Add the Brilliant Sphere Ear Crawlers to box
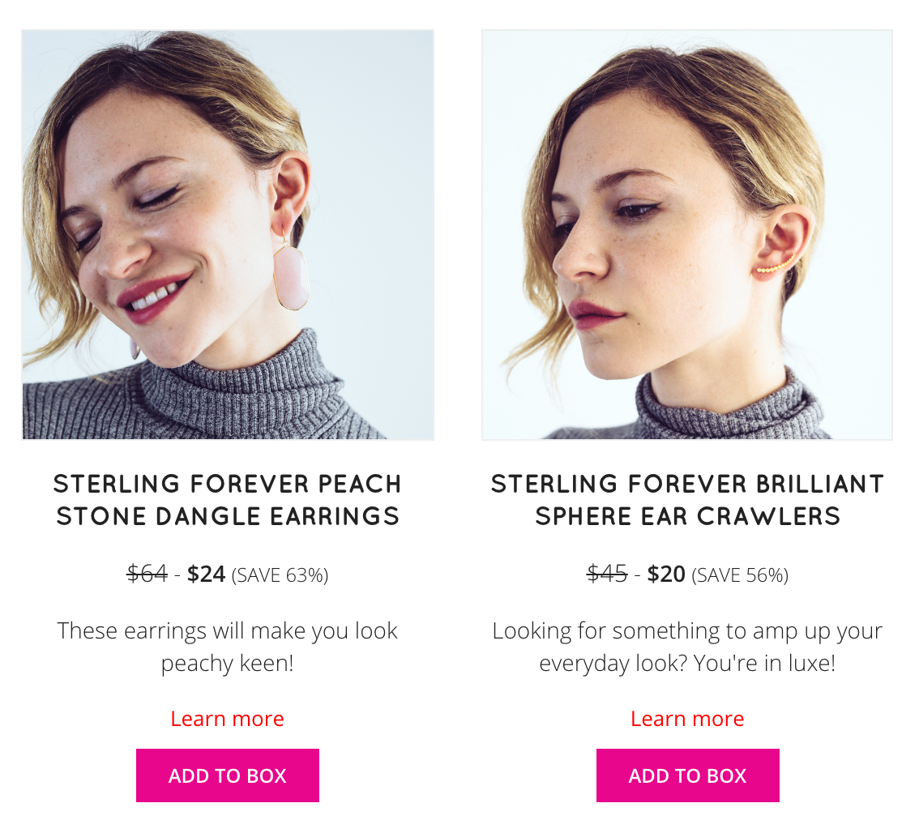 (x=687, y=775)
